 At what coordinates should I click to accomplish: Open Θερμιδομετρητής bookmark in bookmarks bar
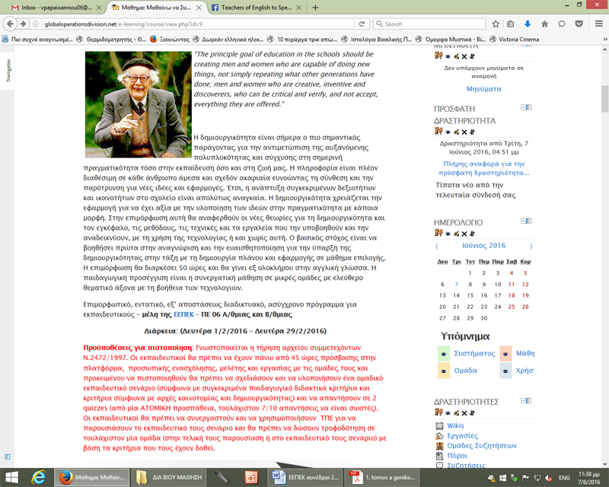[x=111, y=40]
